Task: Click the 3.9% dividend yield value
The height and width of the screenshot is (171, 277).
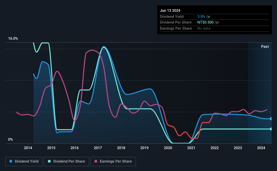Action: click(x=201, y=16)
